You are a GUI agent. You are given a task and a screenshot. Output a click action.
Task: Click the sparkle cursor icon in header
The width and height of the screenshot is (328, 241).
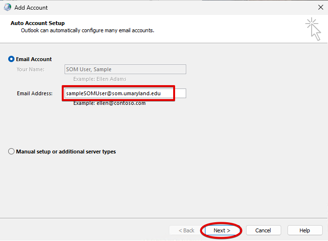pos(313,29)
